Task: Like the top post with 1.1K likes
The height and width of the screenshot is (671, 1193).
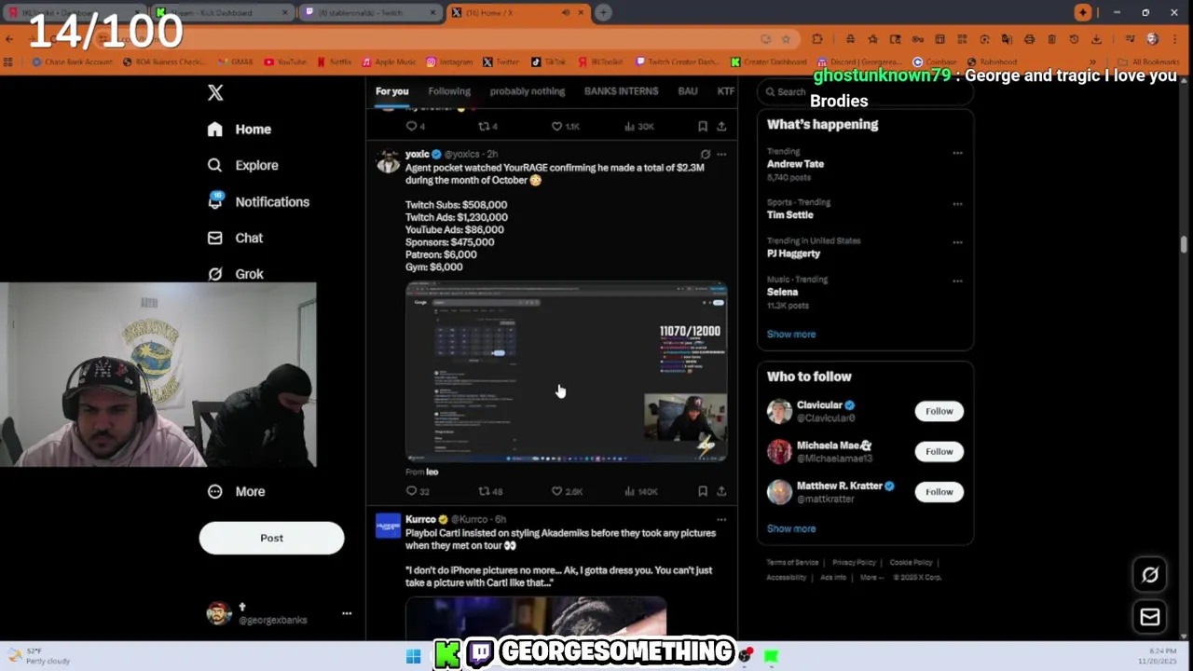Action: [565, 126]
